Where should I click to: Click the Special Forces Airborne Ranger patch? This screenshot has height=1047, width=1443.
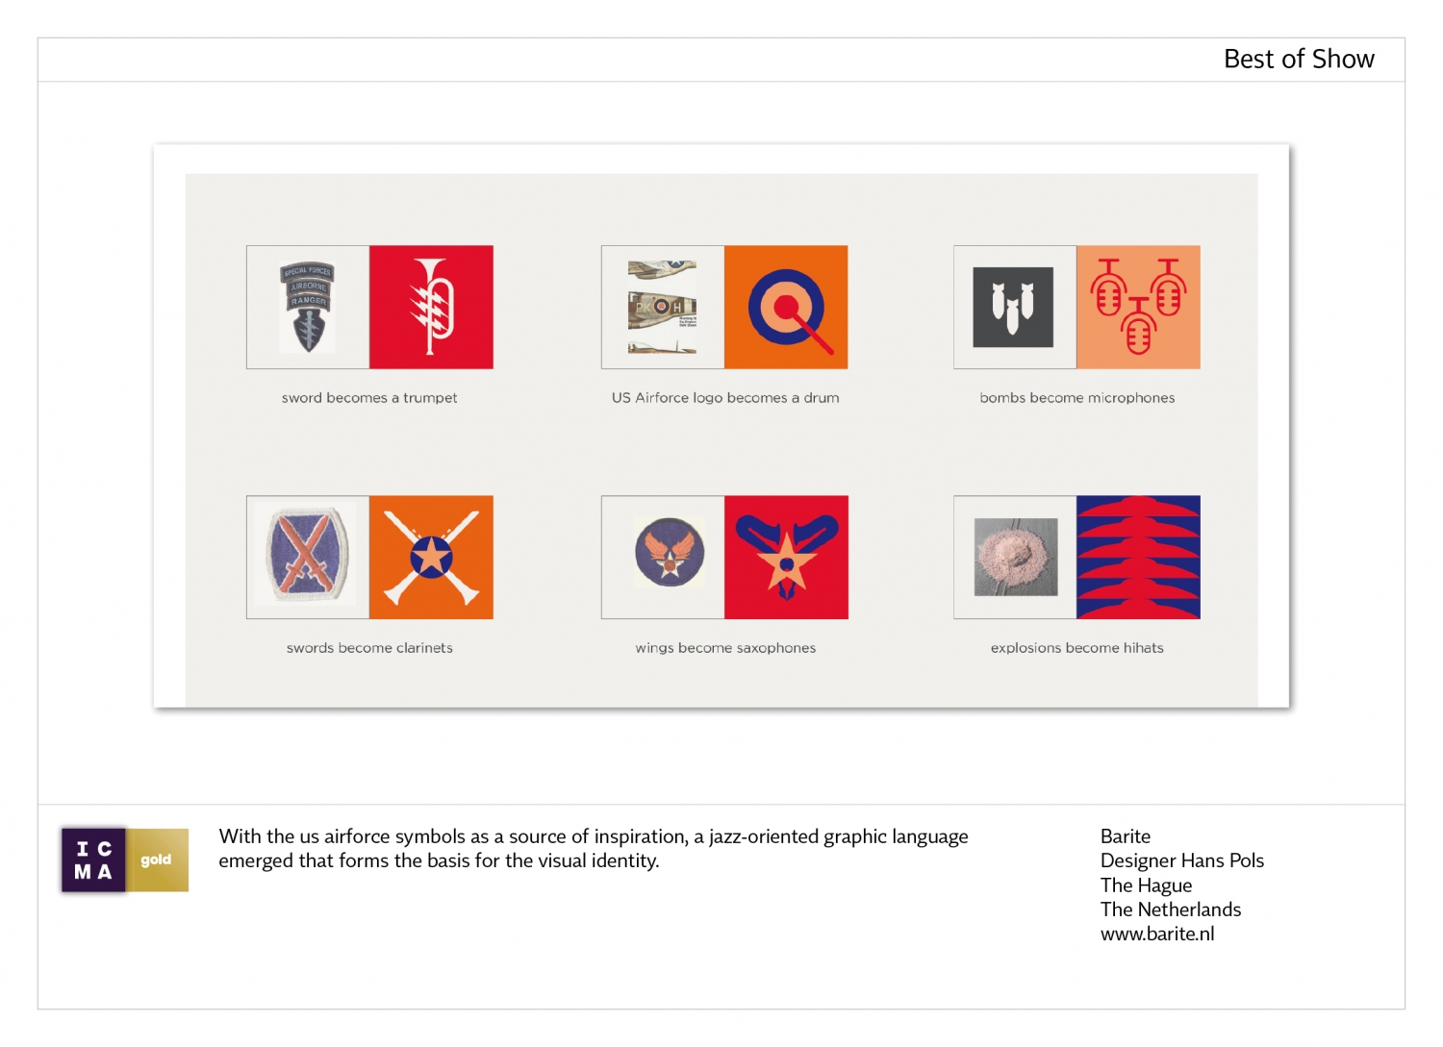click(x=307, y=307)
